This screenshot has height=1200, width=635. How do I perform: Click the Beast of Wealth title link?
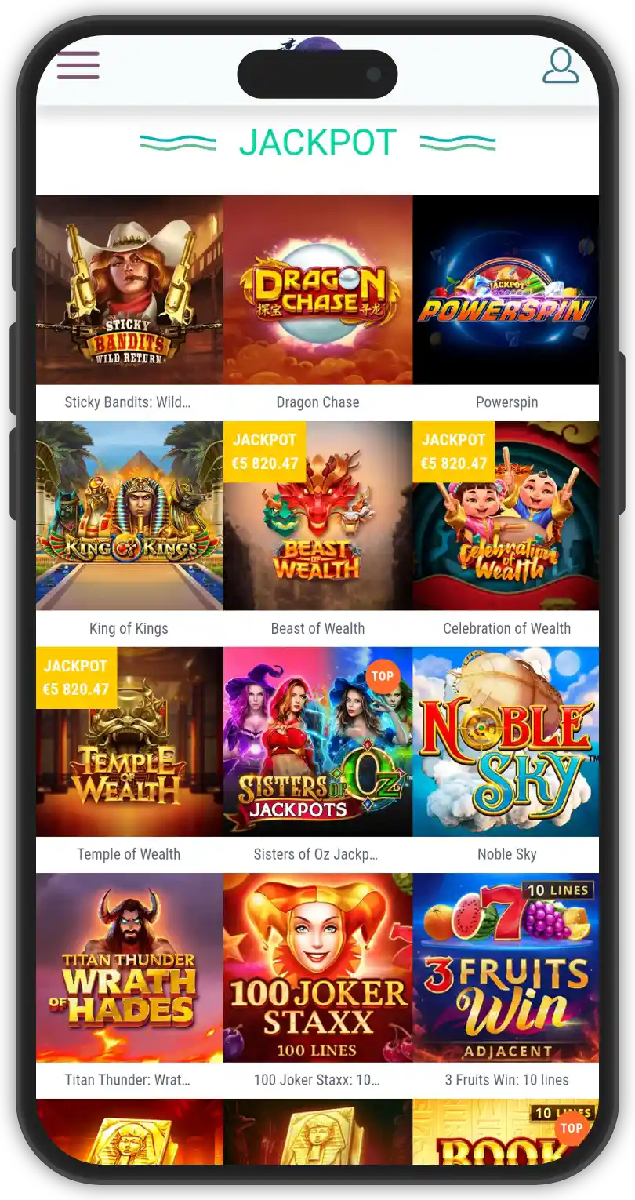pos(317,628)
